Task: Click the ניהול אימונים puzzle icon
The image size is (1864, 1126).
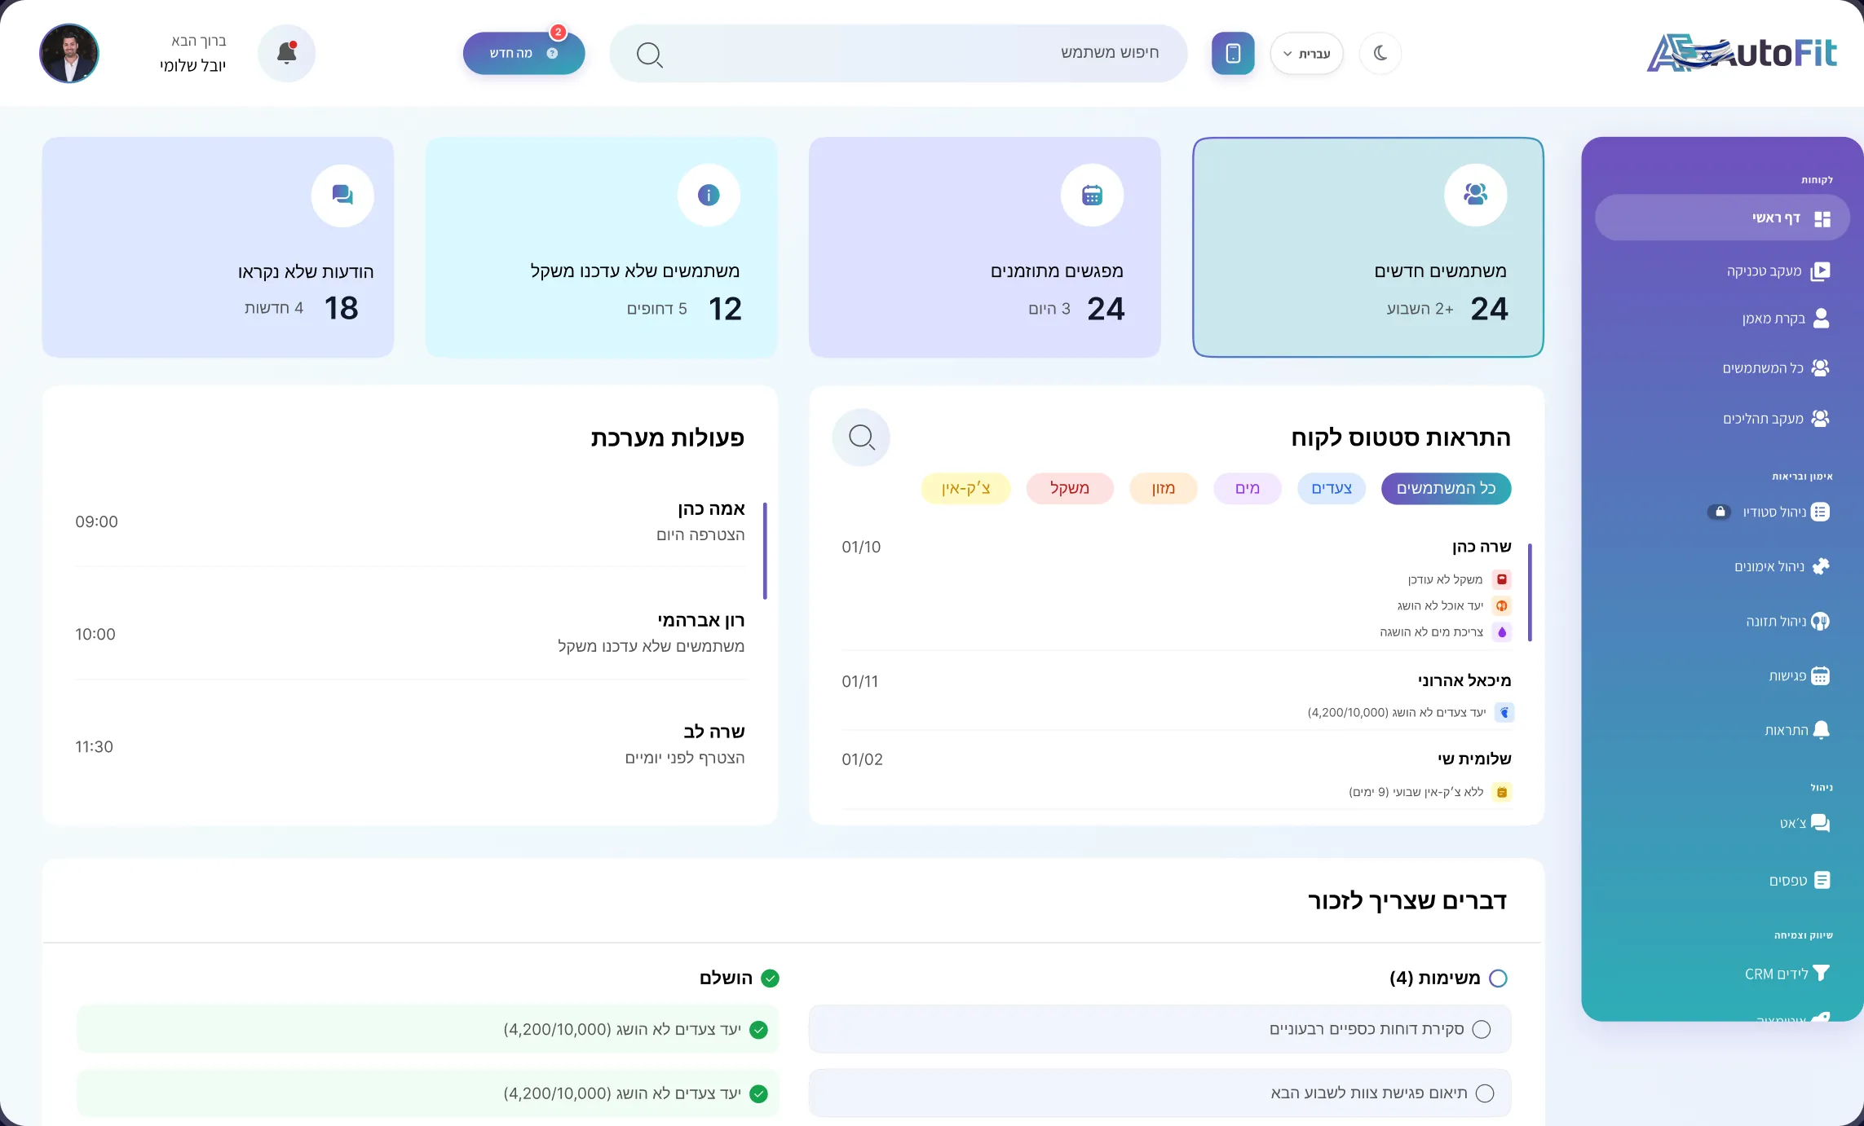Action: (1821, 566)
